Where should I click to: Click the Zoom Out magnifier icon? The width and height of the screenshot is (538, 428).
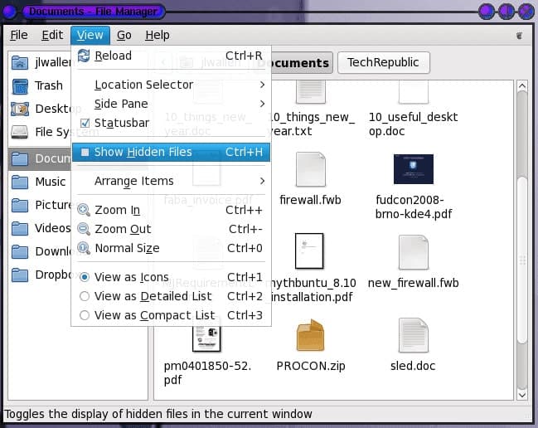coord(84,229)
